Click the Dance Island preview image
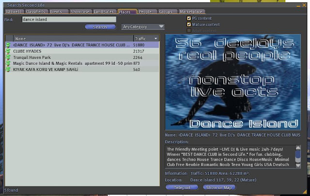The height and width of the screenshot is (196, 310). click(x=233, y=82)
